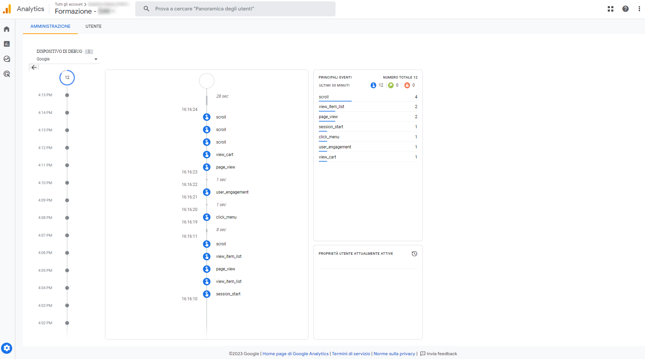
Task: Click the search field at the top
Action: (x=235, y=9)
